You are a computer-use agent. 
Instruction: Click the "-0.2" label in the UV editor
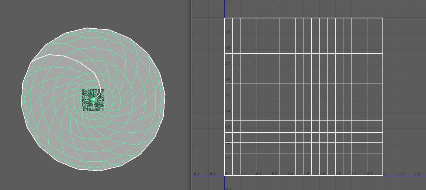click(196, 174)
